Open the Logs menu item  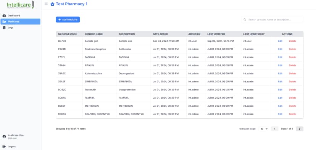(x=20, y=28)
